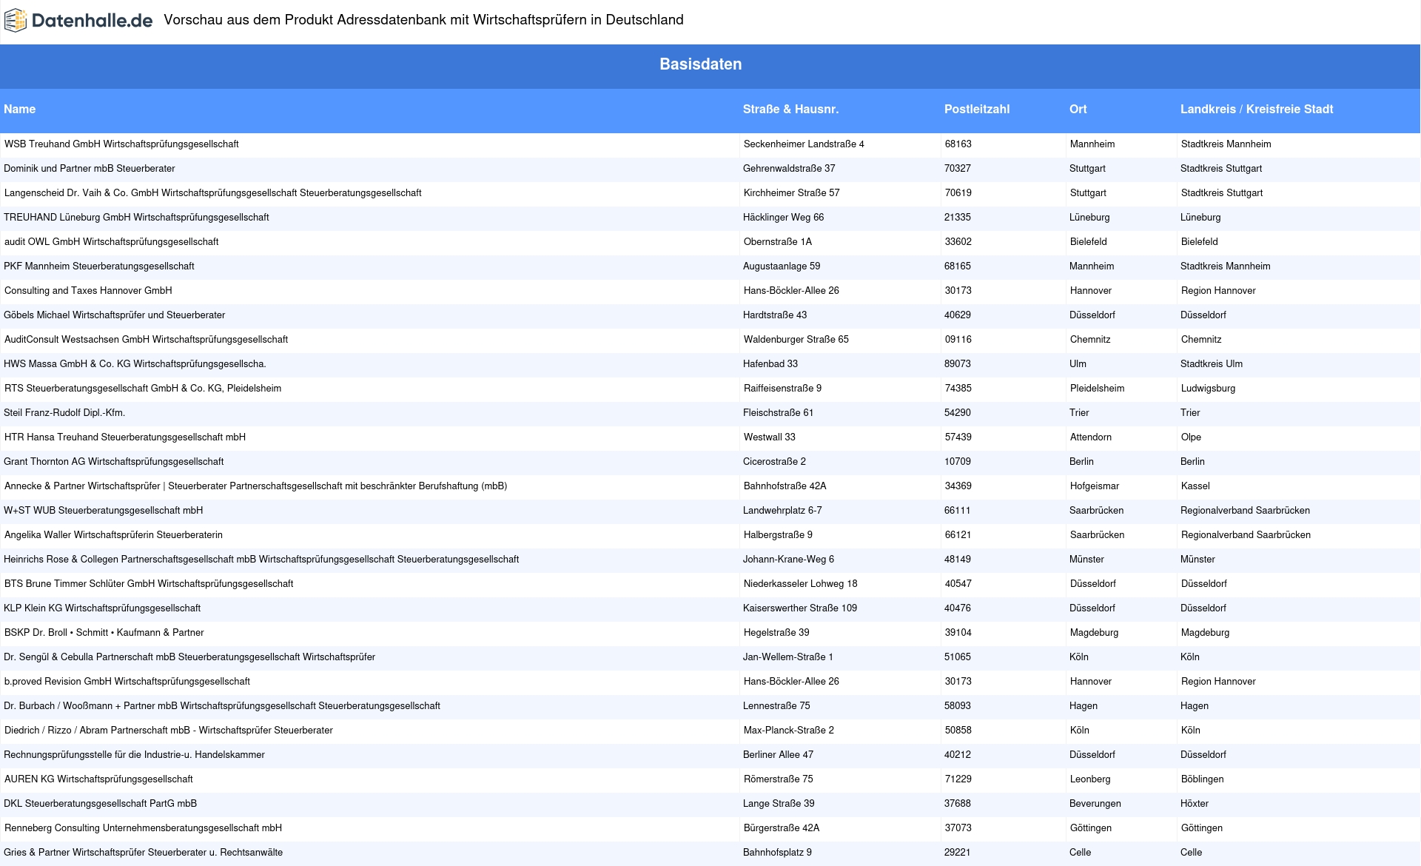1421x866 pixels.
Task: Select b.proved Revision GmbH Wirtschaftsprüfungsgesellschaft
Action: 127,682
